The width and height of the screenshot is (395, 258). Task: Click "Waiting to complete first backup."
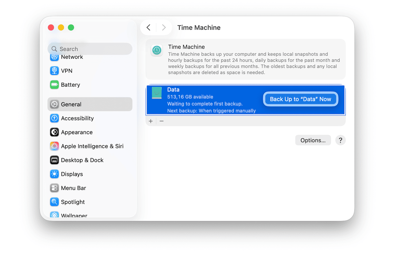pos(205,104)
